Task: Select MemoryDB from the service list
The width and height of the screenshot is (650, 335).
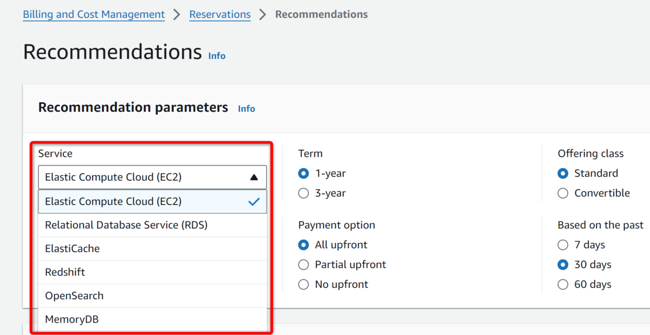Action: (x=152, y=319)
